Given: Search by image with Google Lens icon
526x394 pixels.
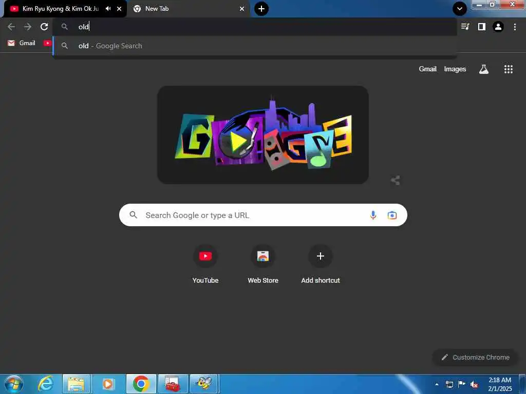Looking at the screenshot, I should coord(392,215).
